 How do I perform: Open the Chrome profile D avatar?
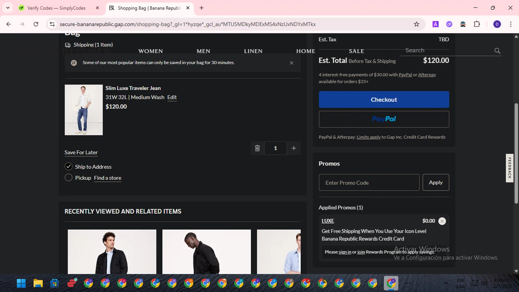497,24
